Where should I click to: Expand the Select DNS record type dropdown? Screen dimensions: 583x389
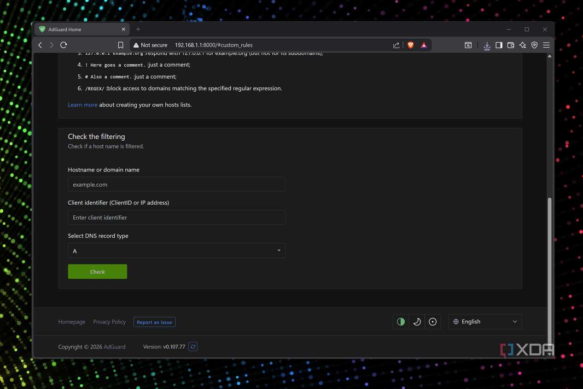tap(176, 251)
